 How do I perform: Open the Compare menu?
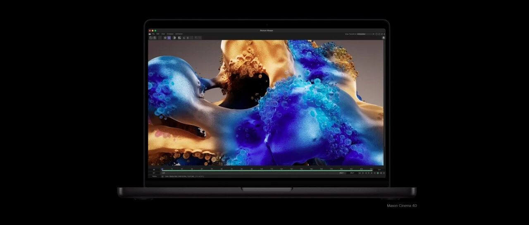coord(170,34)
